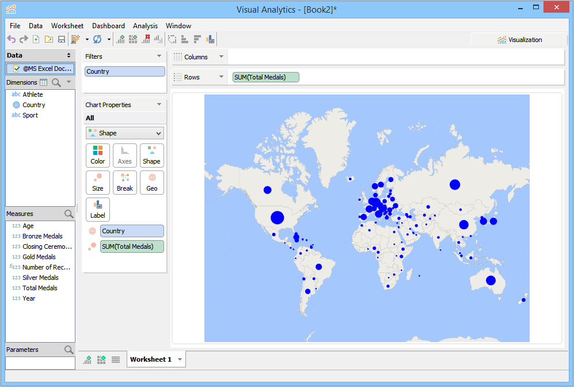Expand the Filters panel dropdown arrow

[159, 56]
